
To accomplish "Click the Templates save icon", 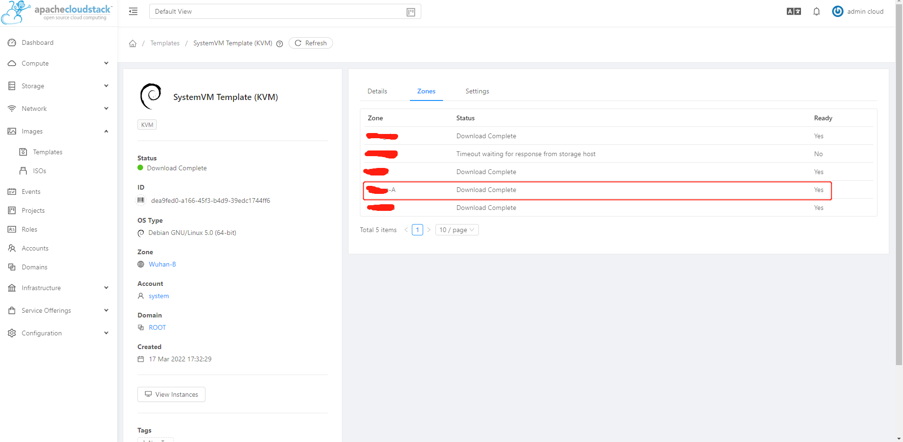I will pos(23,152).
